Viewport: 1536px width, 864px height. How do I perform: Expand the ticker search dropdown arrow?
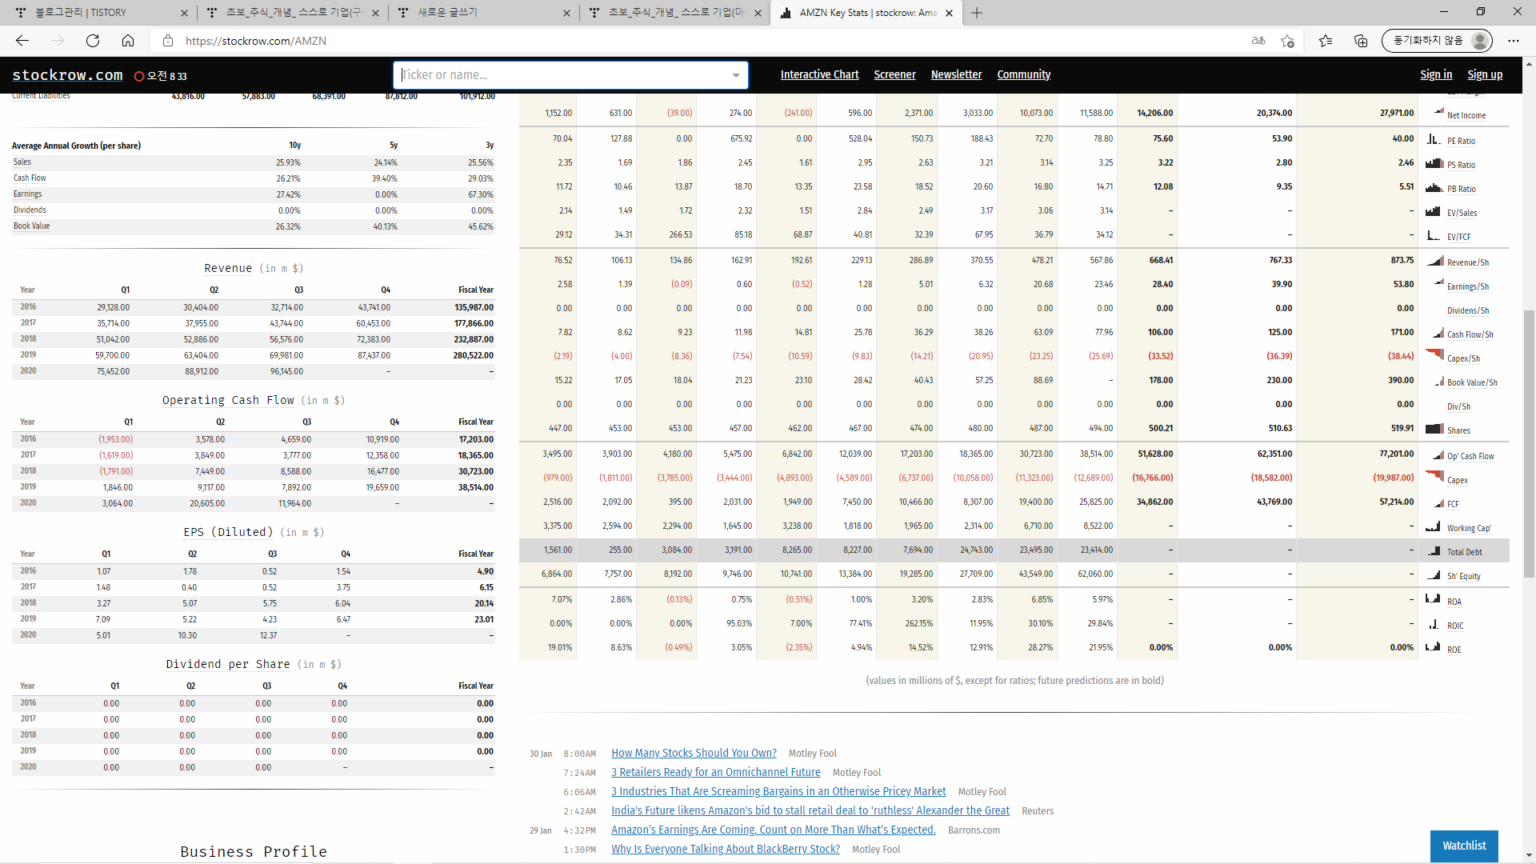[x=736, y=75]
